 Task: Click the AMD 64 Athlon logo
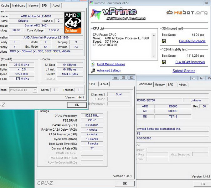[x=73, y=23]
